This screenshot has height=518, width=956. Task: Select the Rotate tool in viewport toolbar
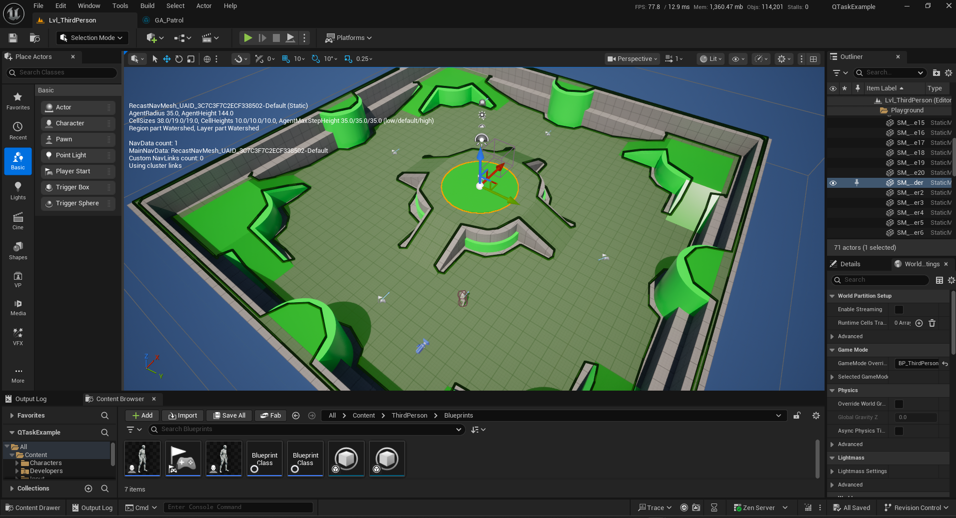tap(179, 59)
